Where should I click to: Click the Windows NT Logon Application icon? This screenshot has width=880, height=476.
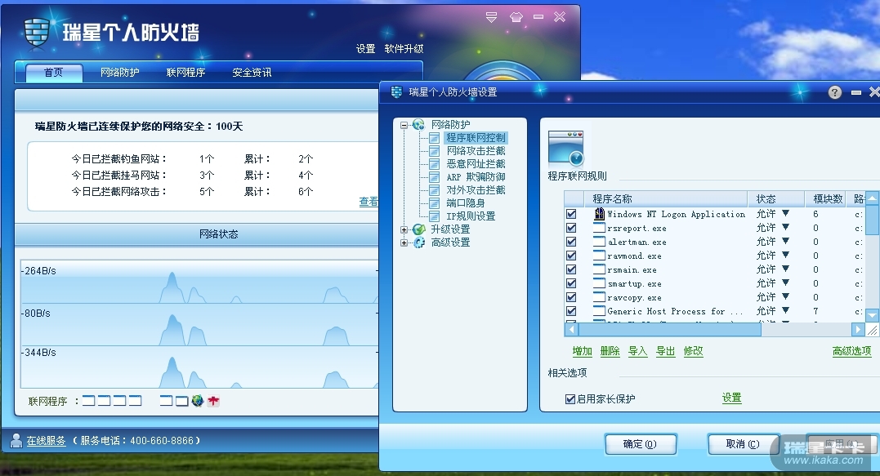coord(599,214)
